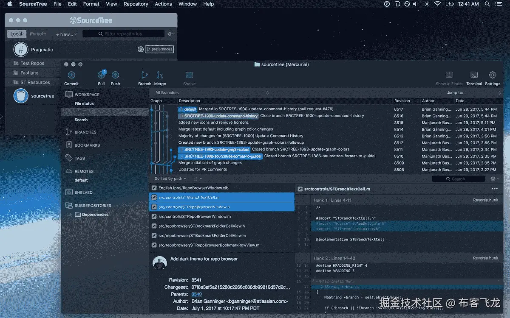Click the commit author avatar thumbnail
Screen dimensions: 510x318
point(159,263)
